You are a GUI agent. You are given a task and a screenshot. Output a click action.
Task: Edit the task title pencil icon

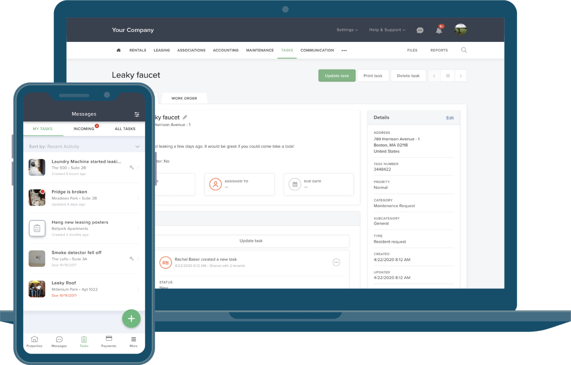click(x=185, y=117)
